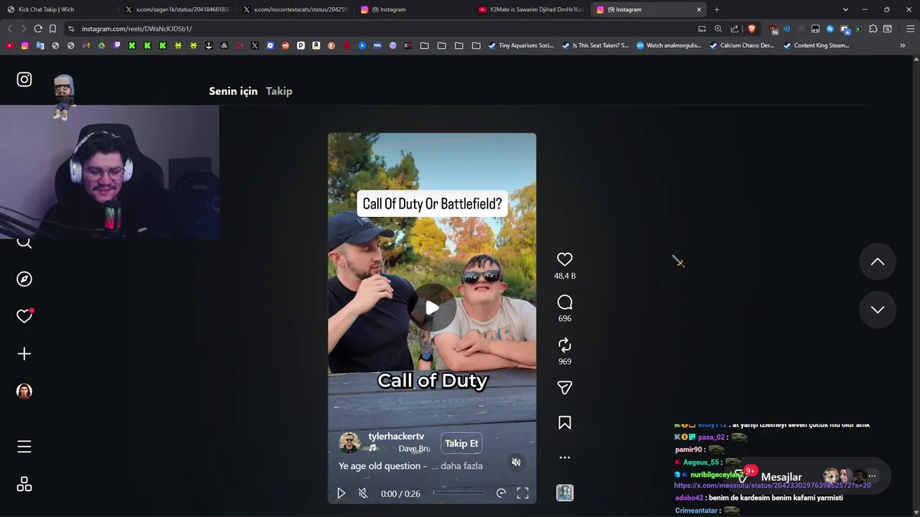The image size is (920, 517).
Task: Open the Dave Bru audio link
Action: (x=414, y=449)
